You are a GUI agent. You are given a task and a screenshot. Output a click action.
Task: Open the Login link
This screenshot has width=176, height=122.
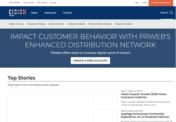[x=137, y=3]
